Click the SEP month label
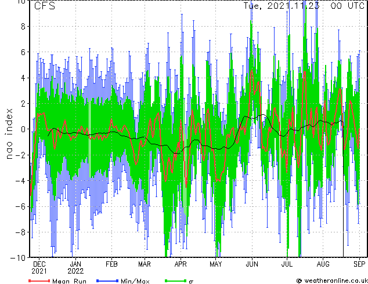The height and width of the screenshot is (284, 368). (x=359, y=264)
